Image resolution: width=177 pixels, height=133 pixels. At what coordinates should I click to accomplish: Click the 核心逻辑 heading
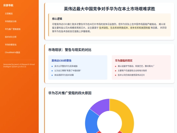tap(57, 19)
